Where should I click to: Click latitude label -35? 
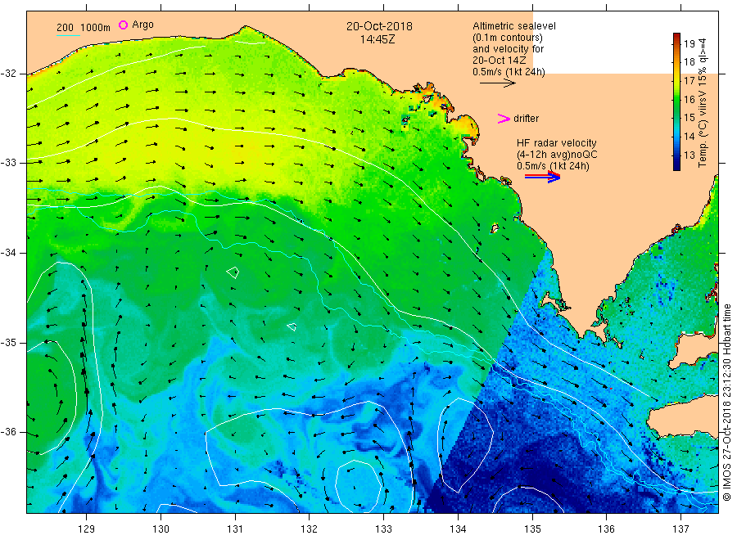[8, 343]
